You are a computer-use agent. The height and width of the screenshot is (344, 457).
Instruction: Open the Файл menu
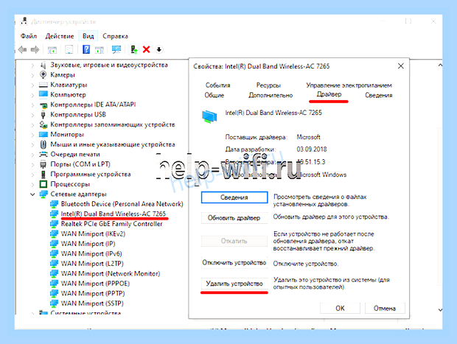(29, 36)
